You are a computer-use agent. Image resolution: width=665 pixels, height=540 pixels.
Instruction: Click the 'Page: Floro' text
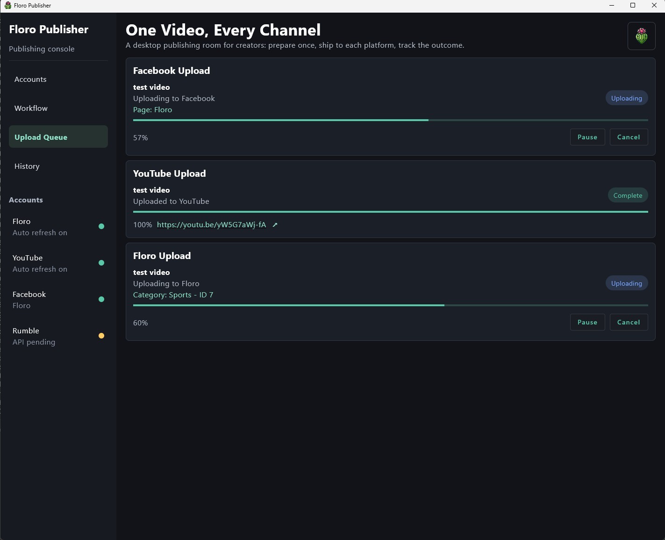tap(152, 110)
